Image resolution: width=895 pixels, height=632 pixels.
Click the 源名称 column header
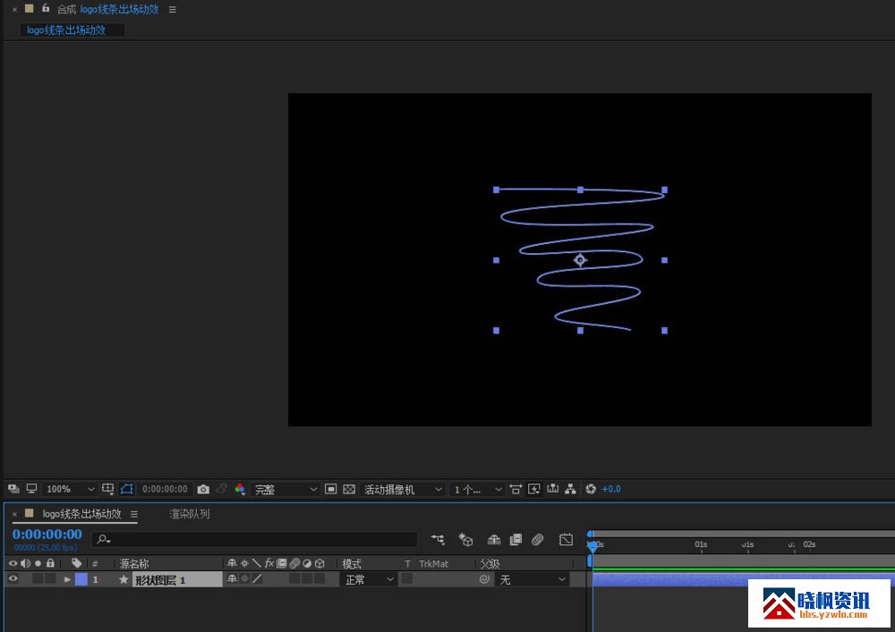point(134,563)
